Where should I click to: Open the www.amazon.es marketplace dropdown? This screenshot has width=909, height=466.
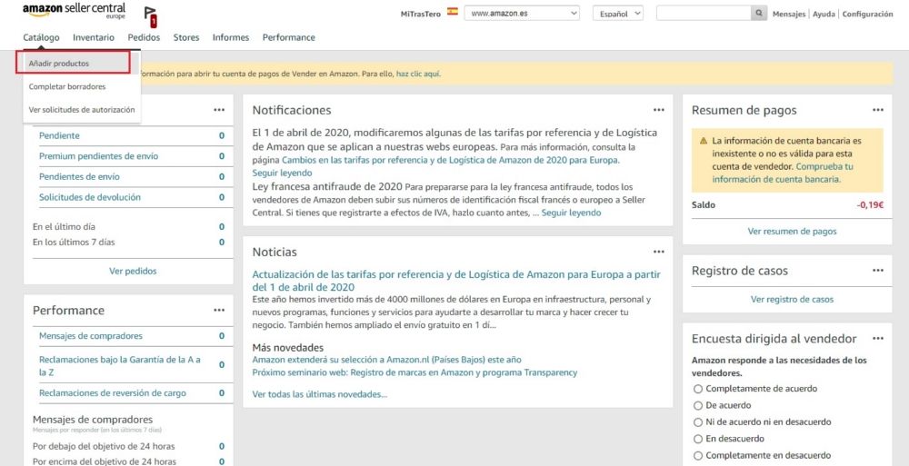click(522, 14)
